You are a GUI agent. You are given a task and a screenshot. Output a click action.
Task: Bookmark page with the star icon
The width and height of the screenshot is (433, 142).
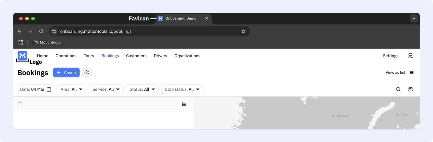click(243, 31)
